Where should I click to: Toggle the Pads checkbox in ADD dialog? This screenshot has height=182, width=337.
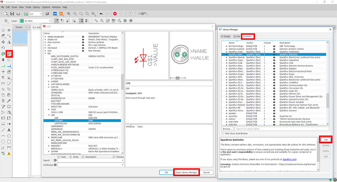click(x=59, y=157)
